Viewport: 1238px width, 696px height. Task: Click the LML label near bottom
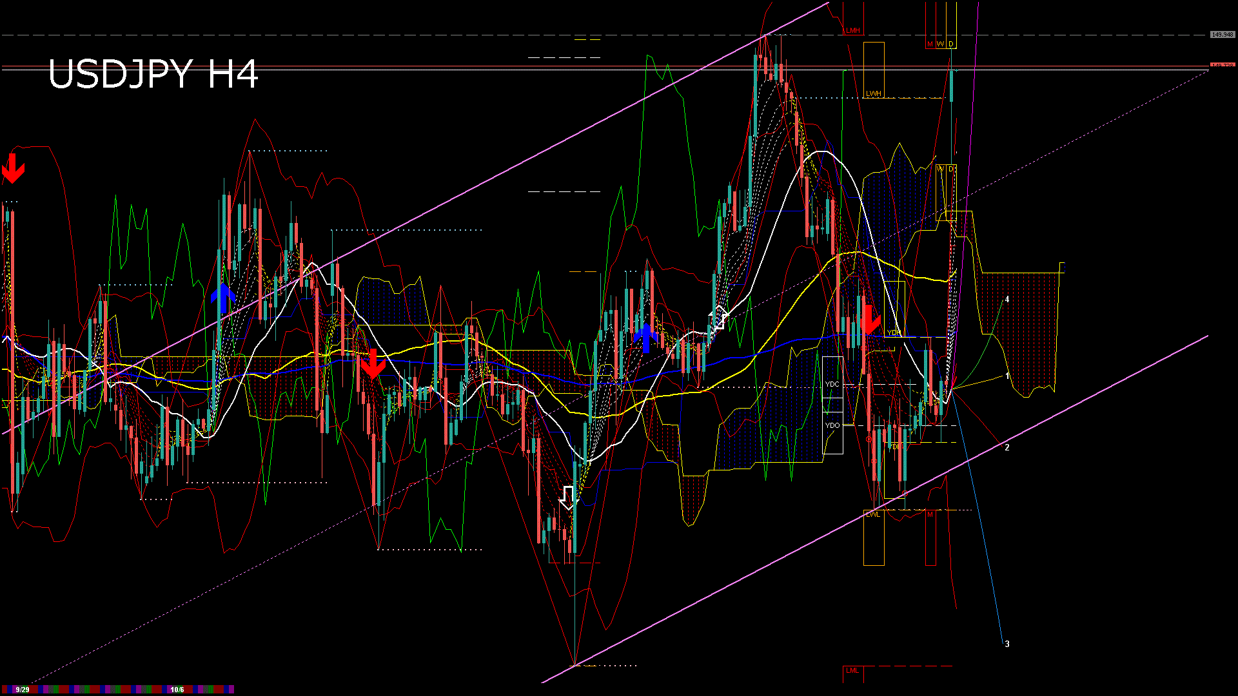[852, 670]
